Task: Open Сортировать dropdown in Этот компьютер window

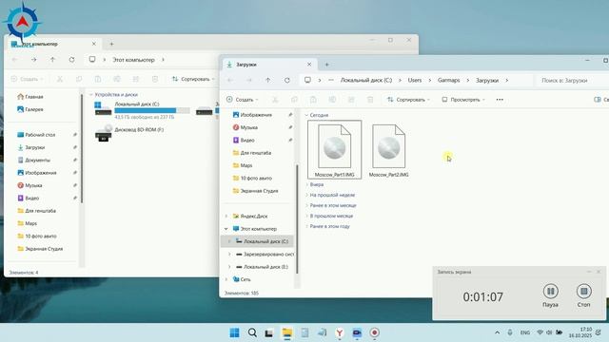Action: pyautogui.click(x=193, y=79)
